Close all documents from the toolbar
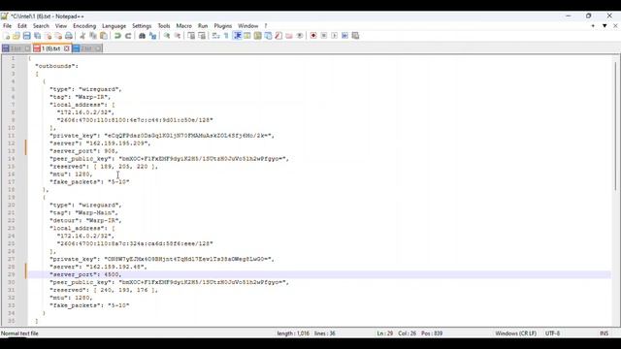The width and height of the screenshot is (621, 349). (x=58, y=36)
